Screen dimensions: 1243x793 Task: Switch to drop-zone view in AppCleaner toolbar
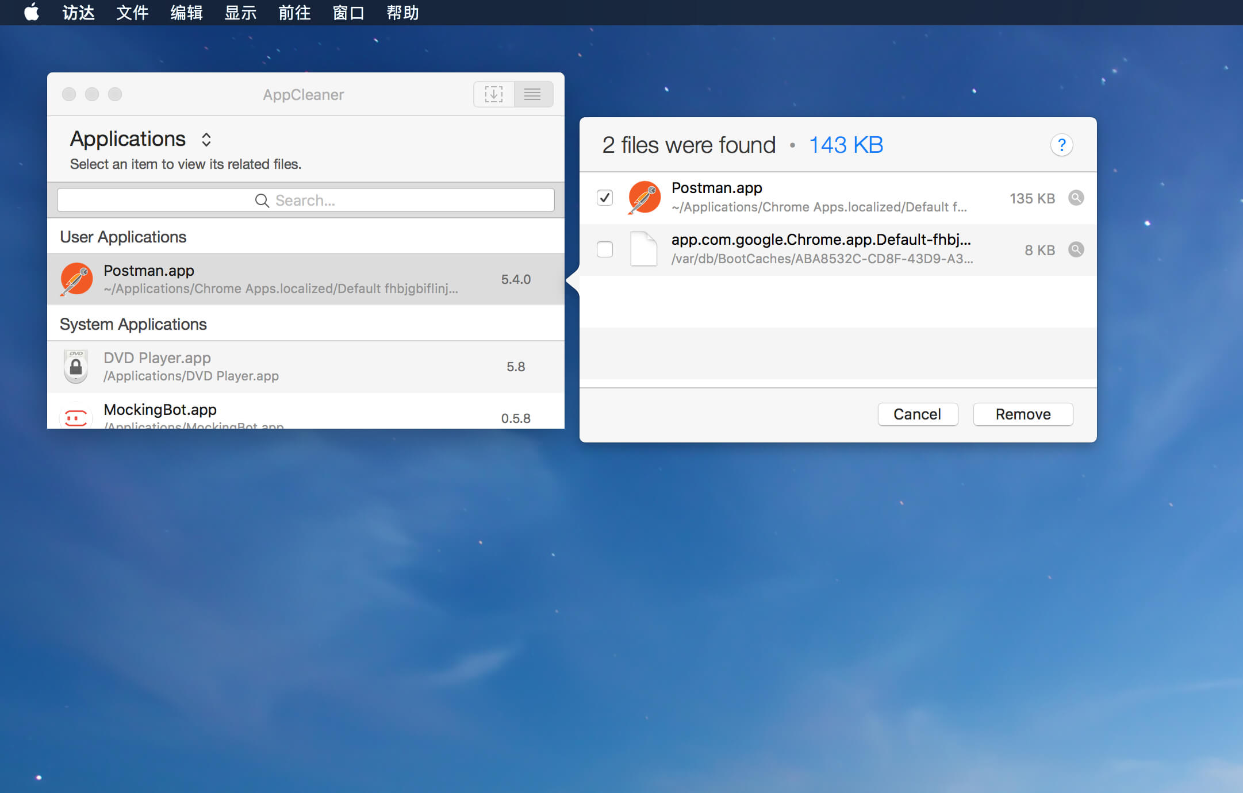[493, 94]
